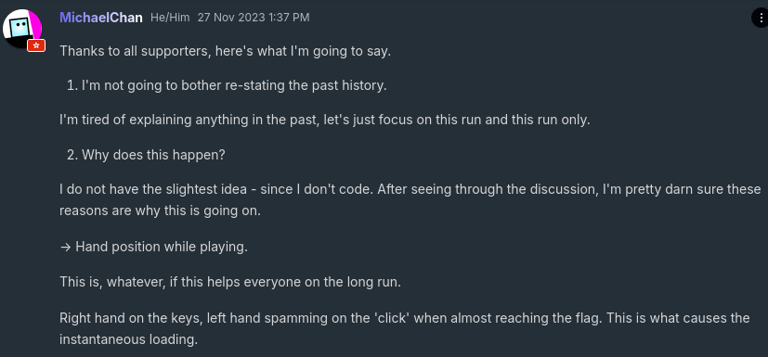Image resolution: width=768 pixels, height=357 pixels.
Task: Open the 27 Nov 2023 timestamp permalink
Action: [254, 18]
